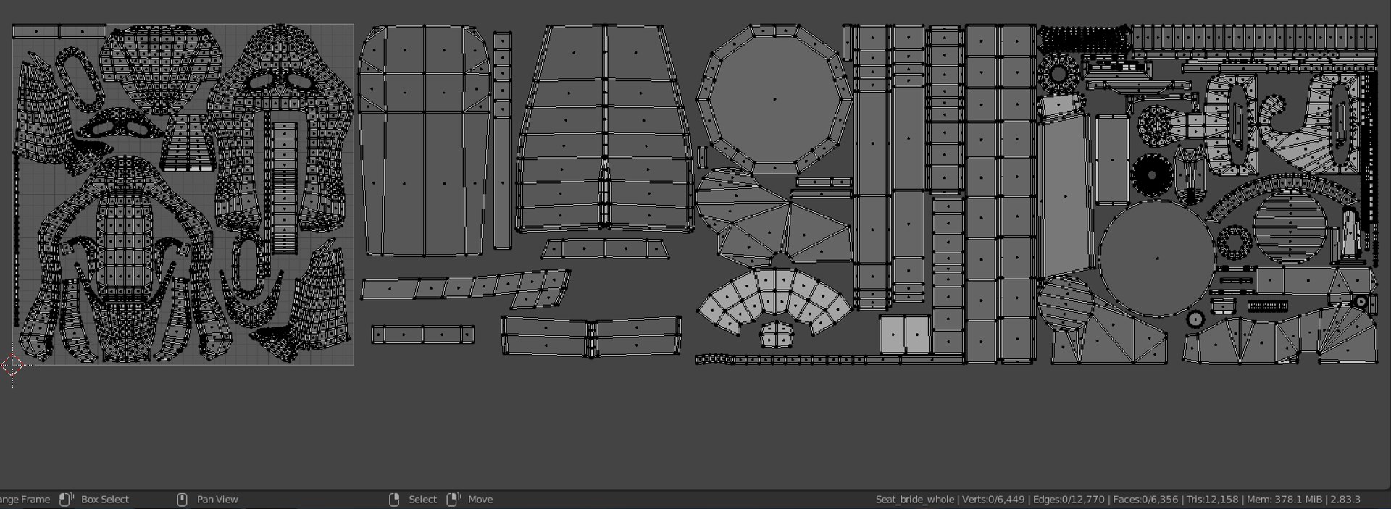Click the mouse icon before Select hint

coord(394,499)
